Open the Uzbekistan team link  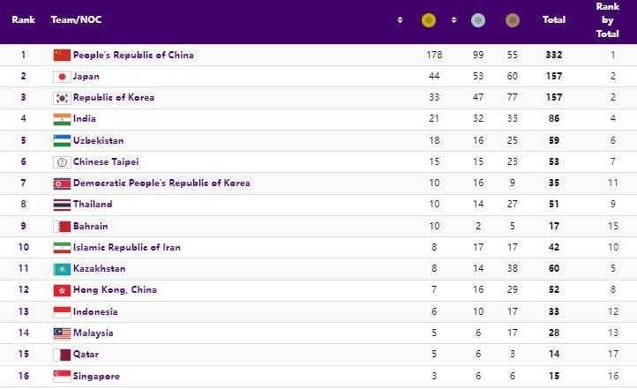coord(98,140)
